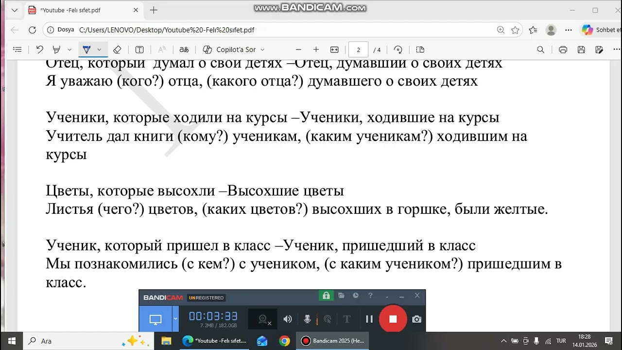This screenshot has height=350, width=622.
Task: Click the address bar zoom magnifier
Action: coord(501,30)
